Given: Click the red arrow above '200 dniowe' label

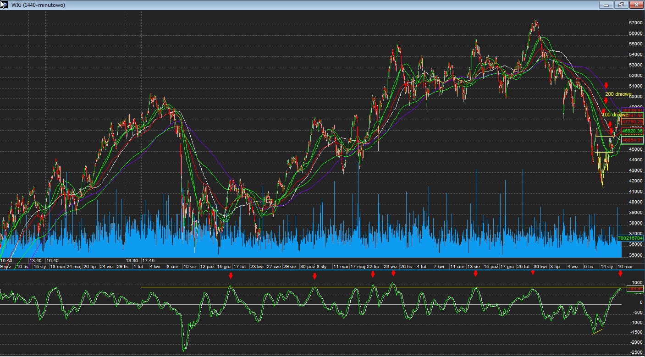Looking at the screenshot, I should (x=606, y=85).
